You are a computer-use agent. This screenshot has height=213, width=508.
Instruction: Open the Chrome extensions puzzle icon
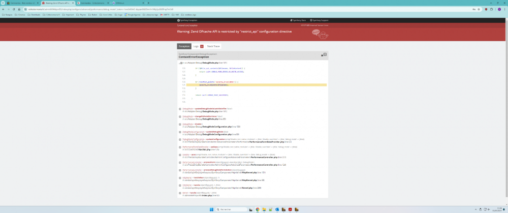click(x=491, y=9)
